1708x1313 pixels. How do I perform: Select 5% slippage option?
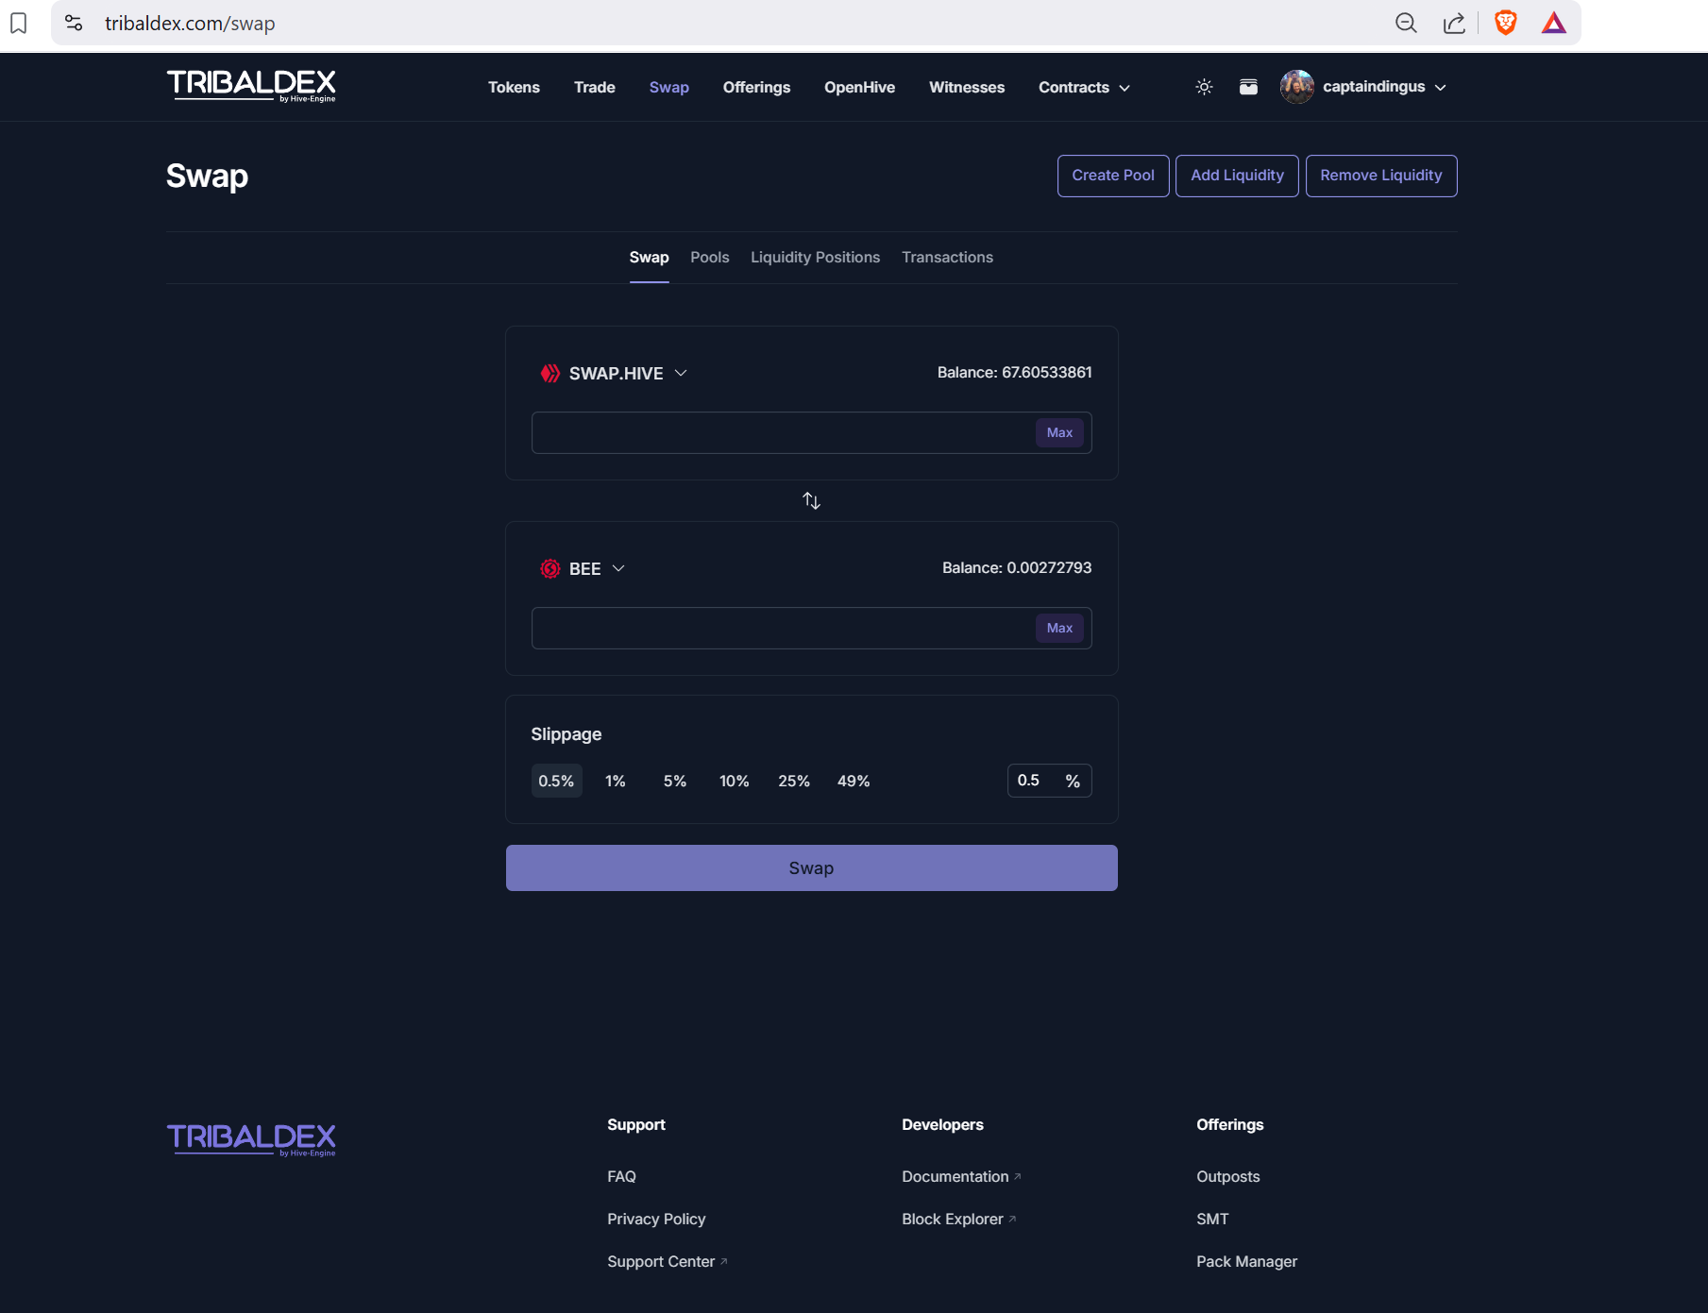click(675, 782)
